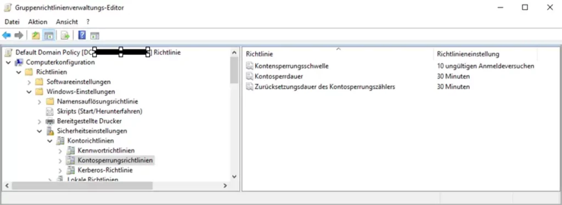Viewport: 562px width, 205px height.
Task: Click the Windows-Einstellungen folder icon
Action: (x=40, y=92)
